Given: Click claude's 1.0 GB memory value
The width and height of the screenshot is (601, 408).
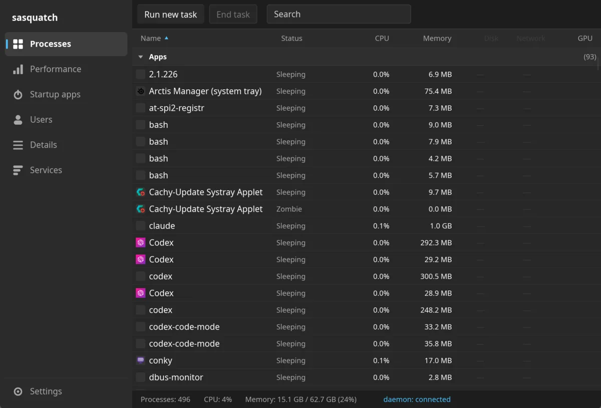Looking at the screenshot, I should pos(440,226).
